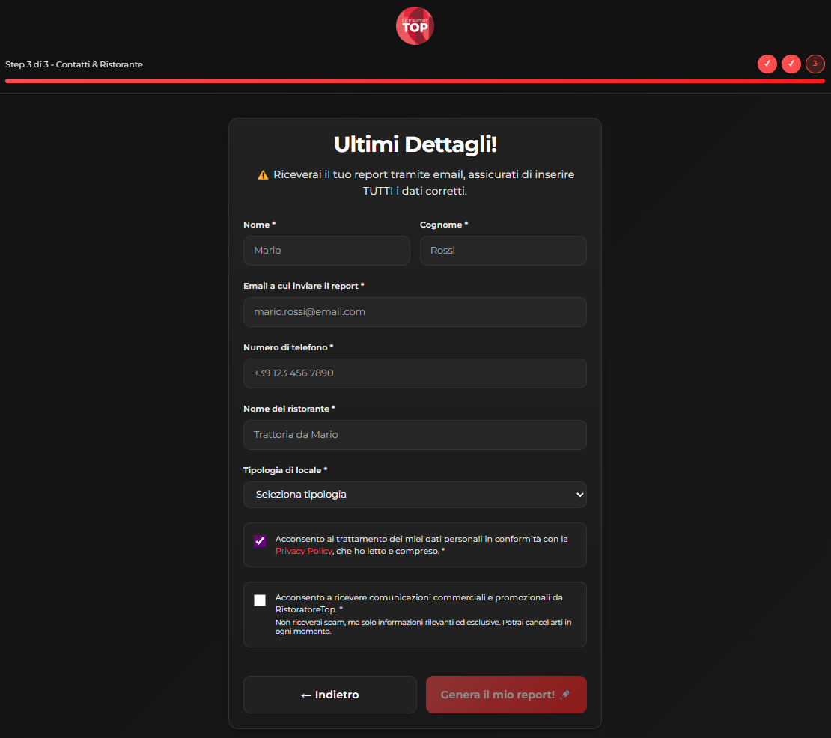
Task: Click the email address input field
Action: pos(415,312)
